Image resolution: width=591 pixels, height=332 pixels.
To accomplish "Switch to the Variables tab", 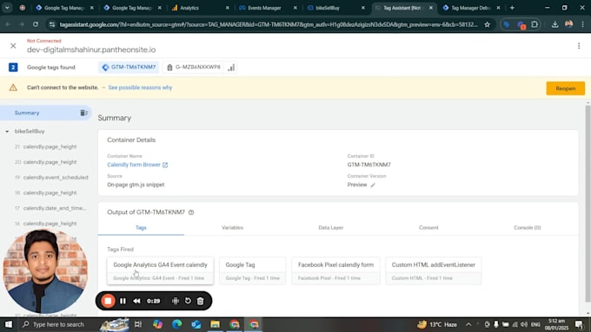I will coord(232,228).
